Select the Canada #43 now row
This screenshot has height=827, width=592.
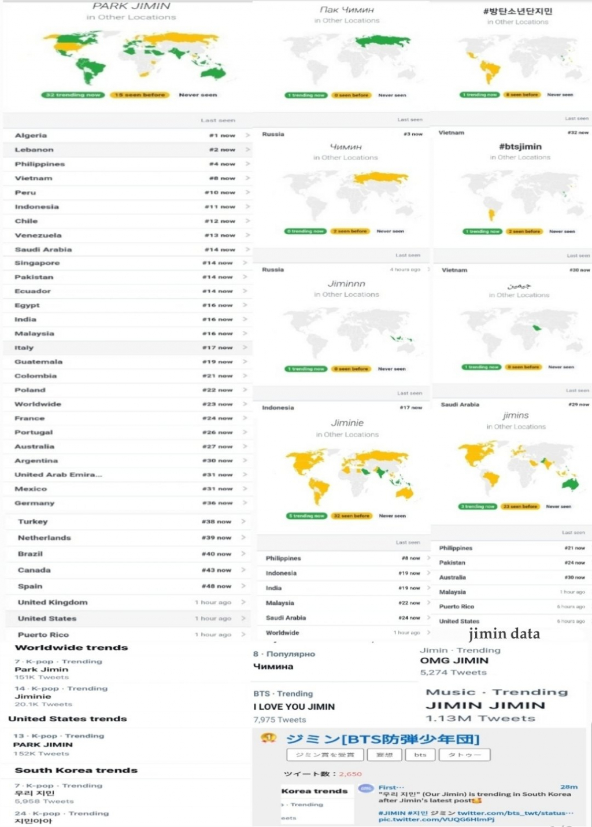127,570
